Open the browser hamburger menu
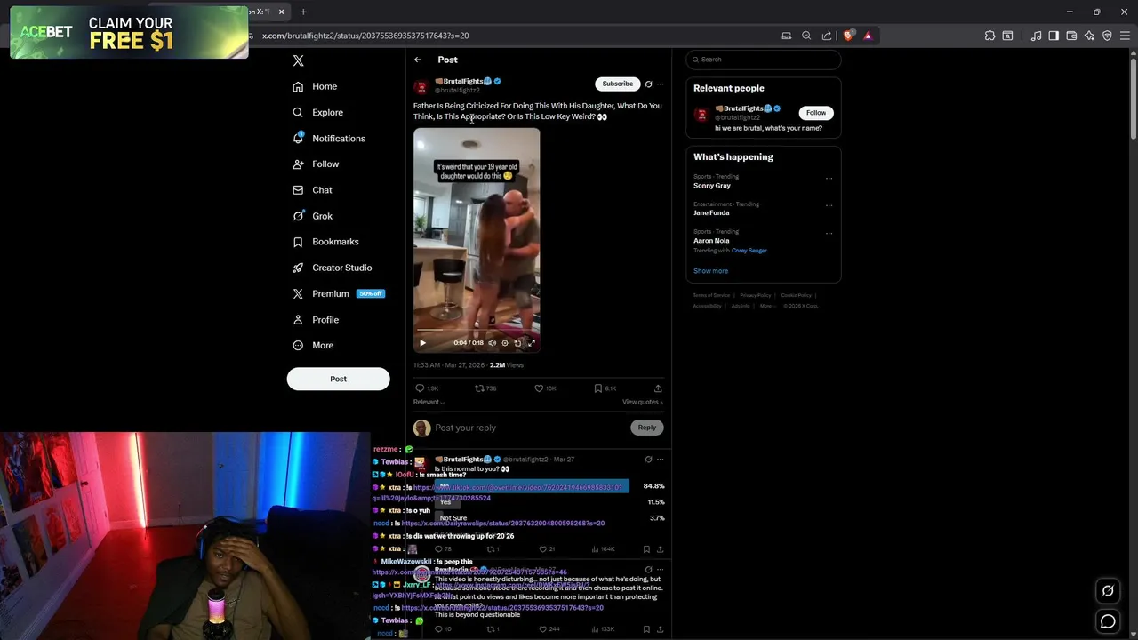 [x=1125, y=36]
